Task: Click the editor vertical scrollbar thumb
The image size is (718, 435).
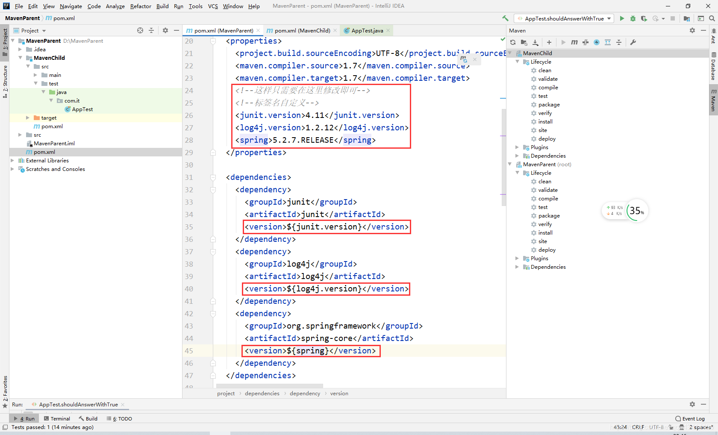Action: point(503,157)
